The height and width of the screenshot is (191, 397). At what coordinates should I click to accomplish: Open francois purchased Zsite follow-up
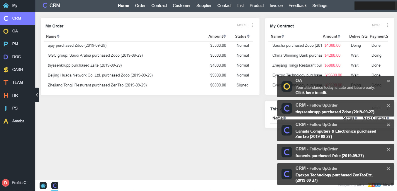click(x=330, y=156)
